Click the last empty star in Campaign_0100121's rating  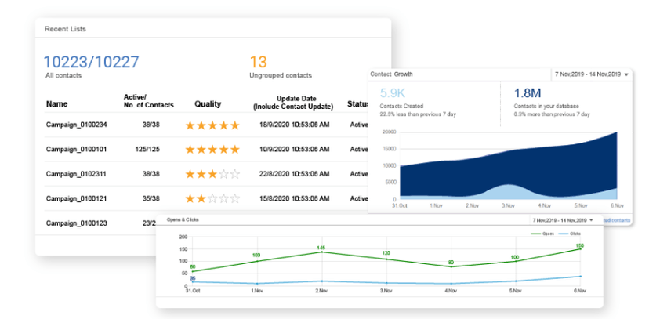pos(234,199)
